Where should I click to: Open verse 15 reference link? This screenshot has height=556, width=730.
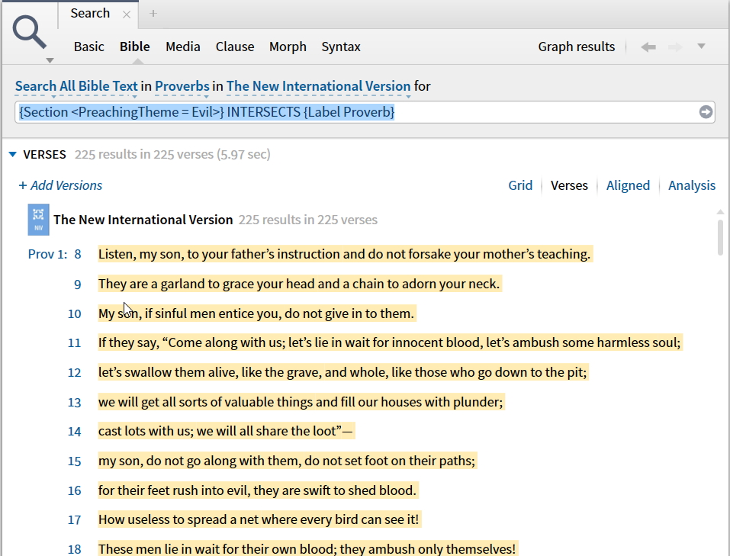point(75,461)
